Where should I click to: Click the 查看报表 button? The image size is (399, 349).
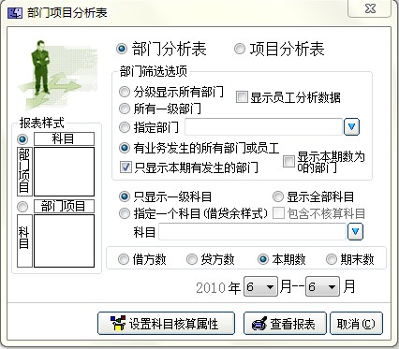pyautogui.click(x=285, y=324)
